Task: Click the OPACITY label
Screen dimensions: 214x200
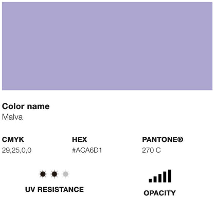Action: click(x=159, y=193)
